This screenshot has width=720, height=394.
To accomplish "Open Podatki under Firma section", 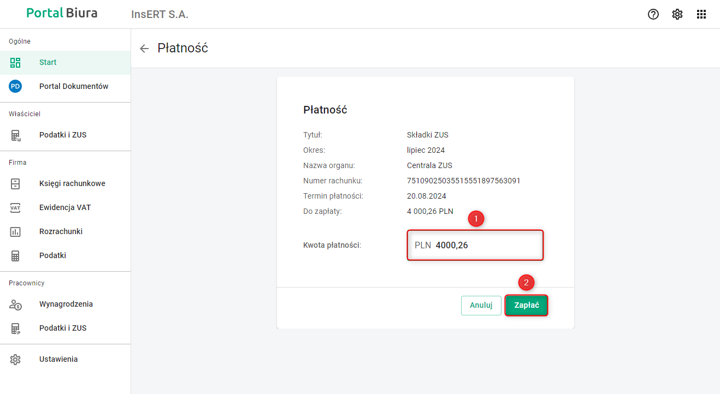I will click(52, 255).
